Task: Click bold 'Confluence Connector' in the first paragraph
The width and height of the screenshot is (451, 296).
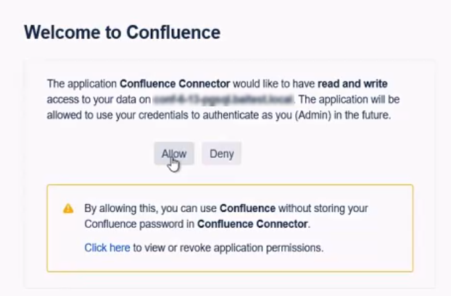Action: [x=166, y=83]
